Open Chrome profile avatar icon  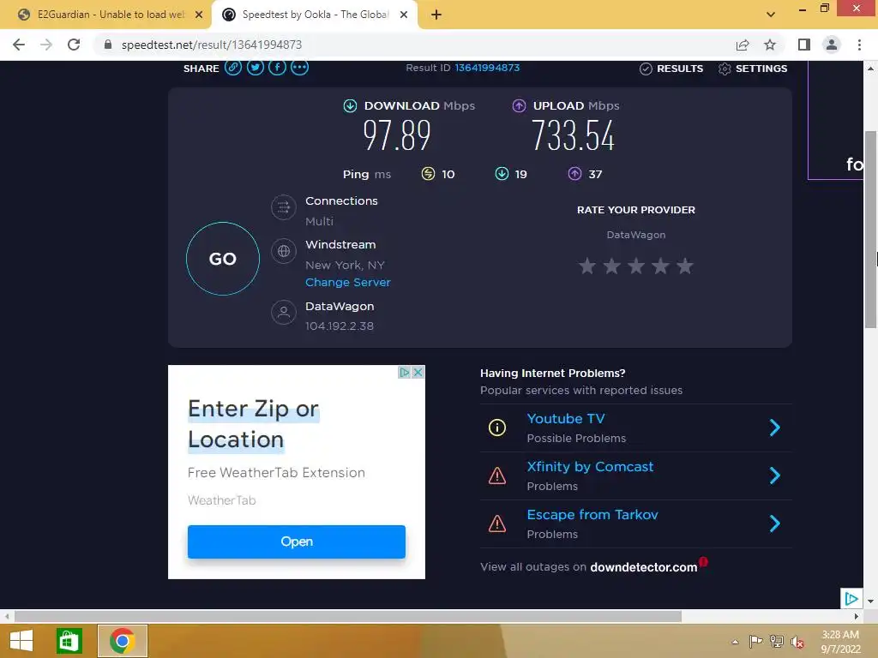[832, 45]
